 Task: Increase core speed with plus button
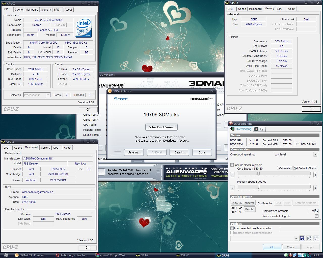(x=315, y=175)
